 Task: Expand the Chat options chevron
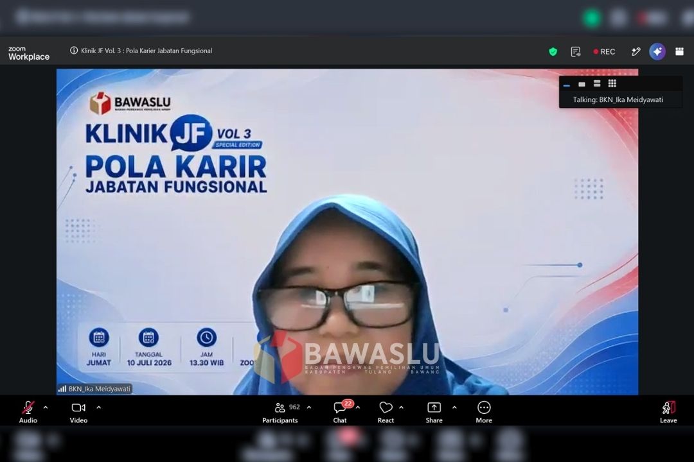click(358, 407)
